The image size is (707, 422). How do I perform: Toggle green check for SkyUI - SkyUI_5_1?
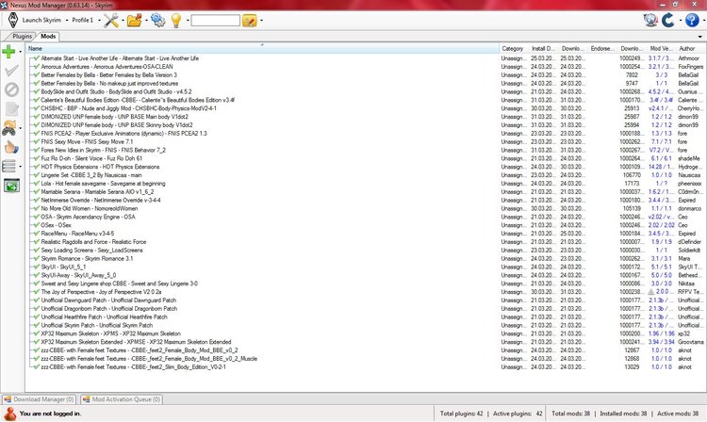pyautogui.click(x=37, y=267)
